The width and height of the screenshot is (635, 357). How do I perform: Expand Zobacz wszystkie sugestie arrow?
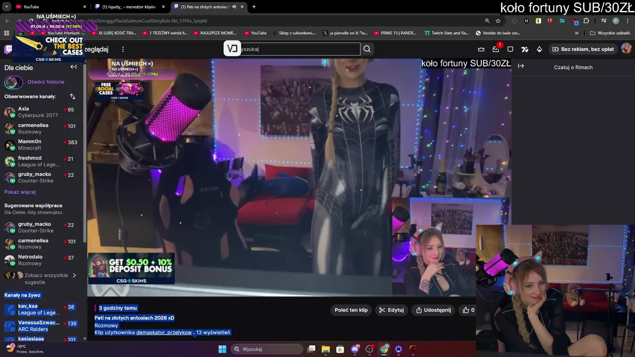point(74,275)
